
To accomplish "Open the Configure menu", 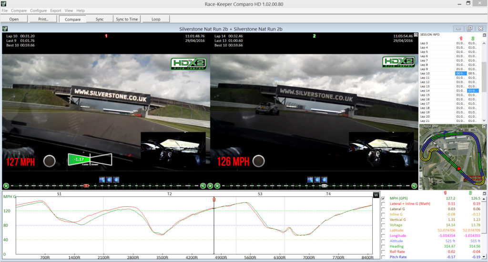I will click(38, 10).
